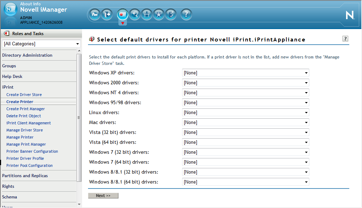Screen dimensions: 362x208
Task: Go to the iManager Home icon
Action: point(95,15)
